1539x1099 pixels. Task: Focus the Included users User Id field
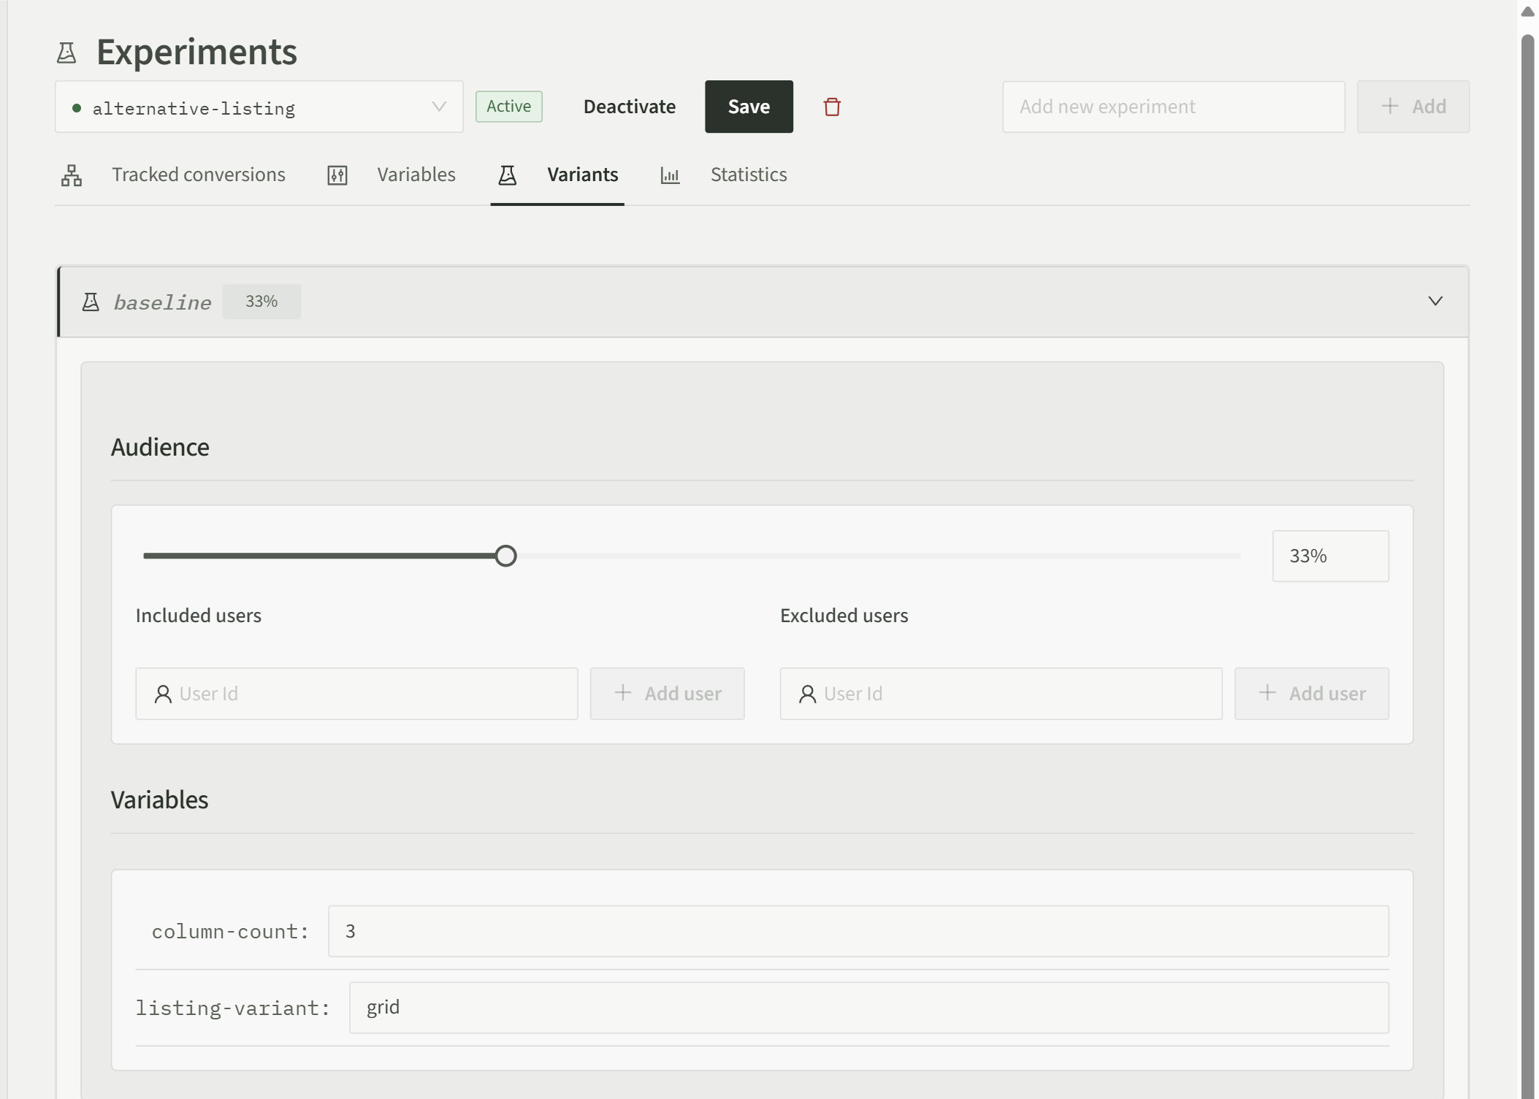click(x=356, y=694)
